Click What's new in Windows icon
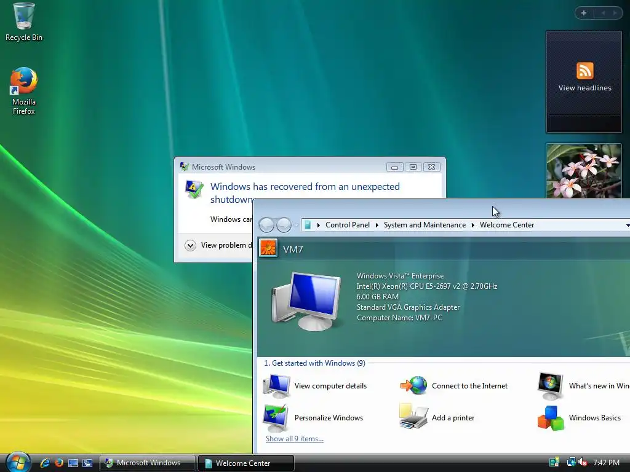Screen dimensions: 630x472 click(551, 385)
